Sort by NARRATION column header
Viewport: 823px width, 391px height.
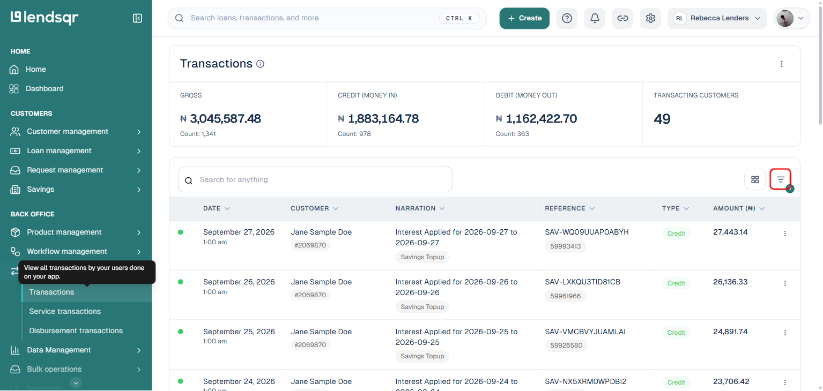click(x=420, y=208)
